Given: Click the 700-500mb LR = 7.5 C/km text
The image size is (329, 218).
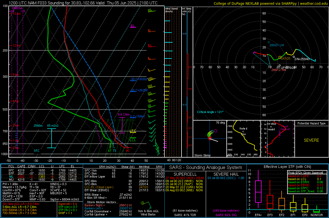Looking at the screenshot, I should pyautogui.click(x=20, y=213).
